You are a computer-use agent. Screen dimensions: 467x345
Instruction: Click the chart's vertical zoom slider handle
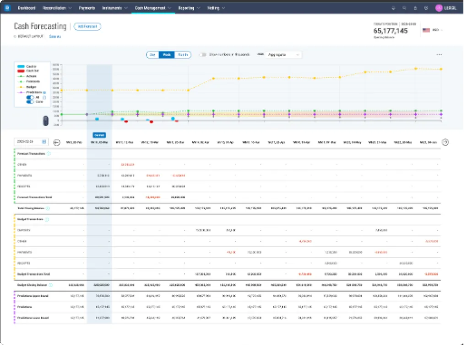pyautogui.click(x=45, y=121)
